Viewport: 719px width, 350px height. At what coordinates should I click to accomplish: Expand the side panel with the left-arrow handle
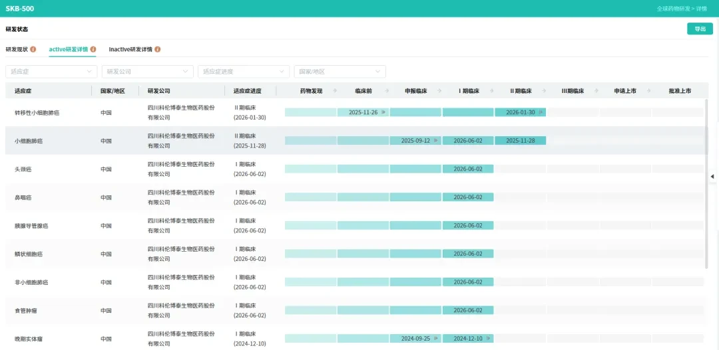coord(712,176)
